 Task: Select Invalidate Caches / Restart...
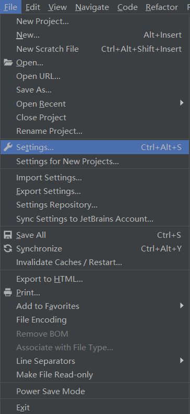coord(94,262)
